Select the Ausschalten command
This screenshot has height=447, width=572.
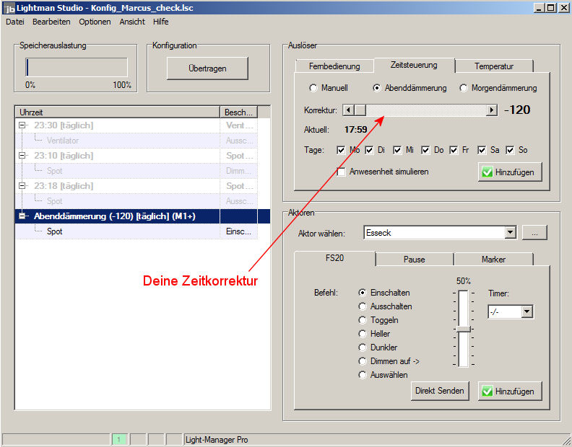363,306
